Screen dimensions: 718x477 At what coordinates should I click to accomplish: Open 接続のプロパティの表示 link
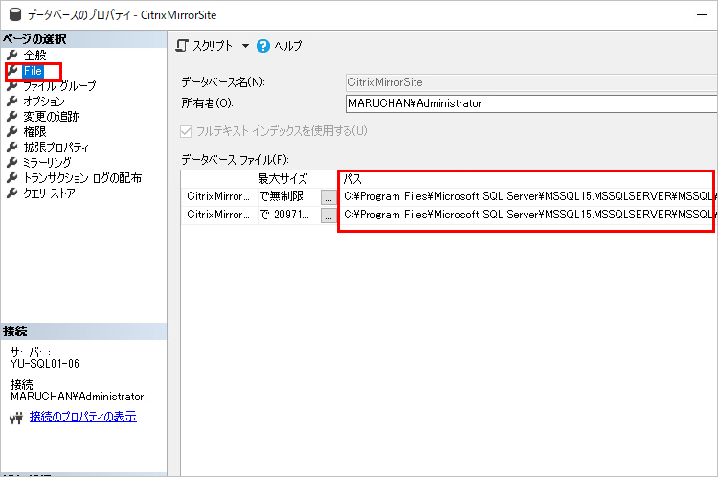(83, 417)
